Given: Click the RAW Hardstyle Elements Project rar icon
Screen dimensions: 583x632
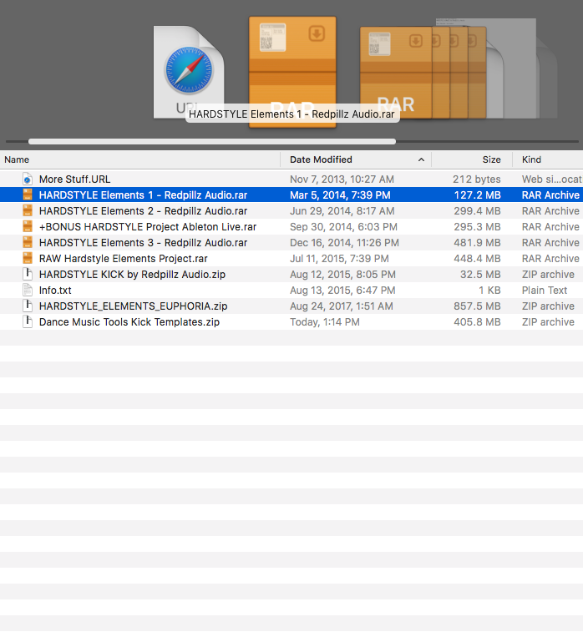Looking at the screenshot, I should coord(28,258).
